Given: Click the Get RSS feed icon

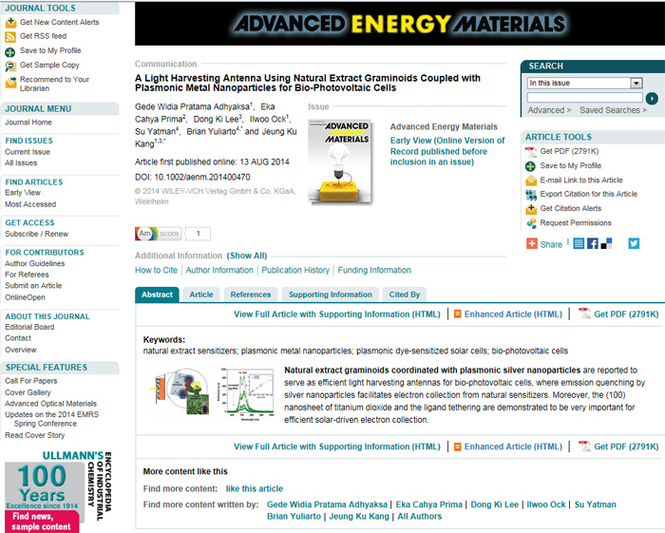Looking at the screenshot, I should coord(10,36).
